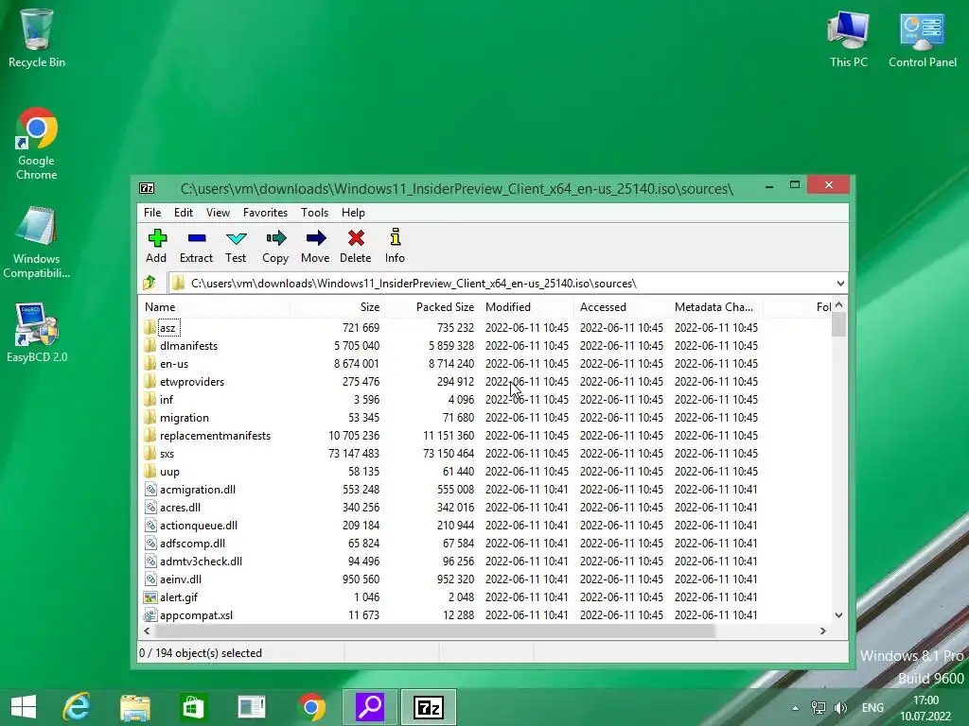
Task: Select the acmigration.dll file icon
Action: click(x=150, y=490)
